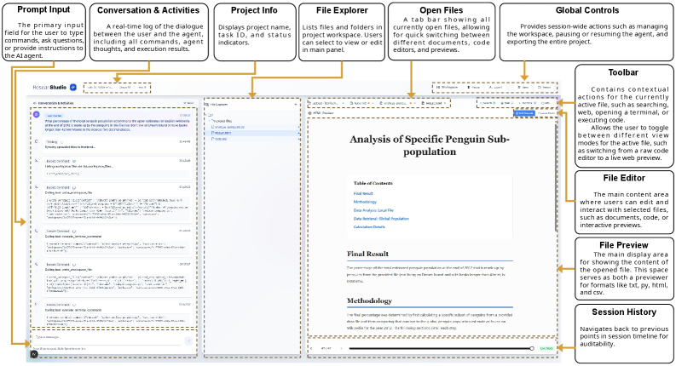Click the Live Mode badge
Screen dimensions: 676x366
[x=546, y=348]
